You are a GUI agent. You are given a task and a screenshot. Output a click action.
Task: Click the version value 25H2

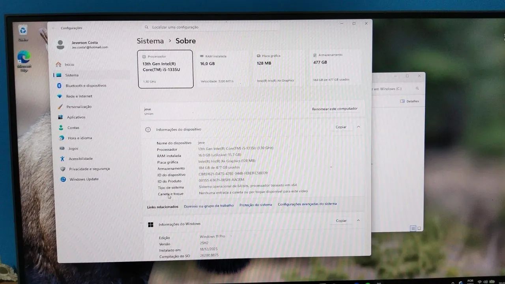(x=204, y=243)
